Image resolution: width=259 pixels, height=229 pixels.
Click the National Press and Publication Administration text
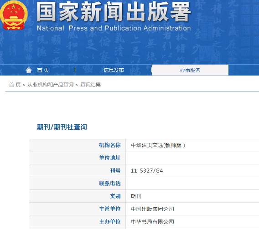(x=114, y=28)
